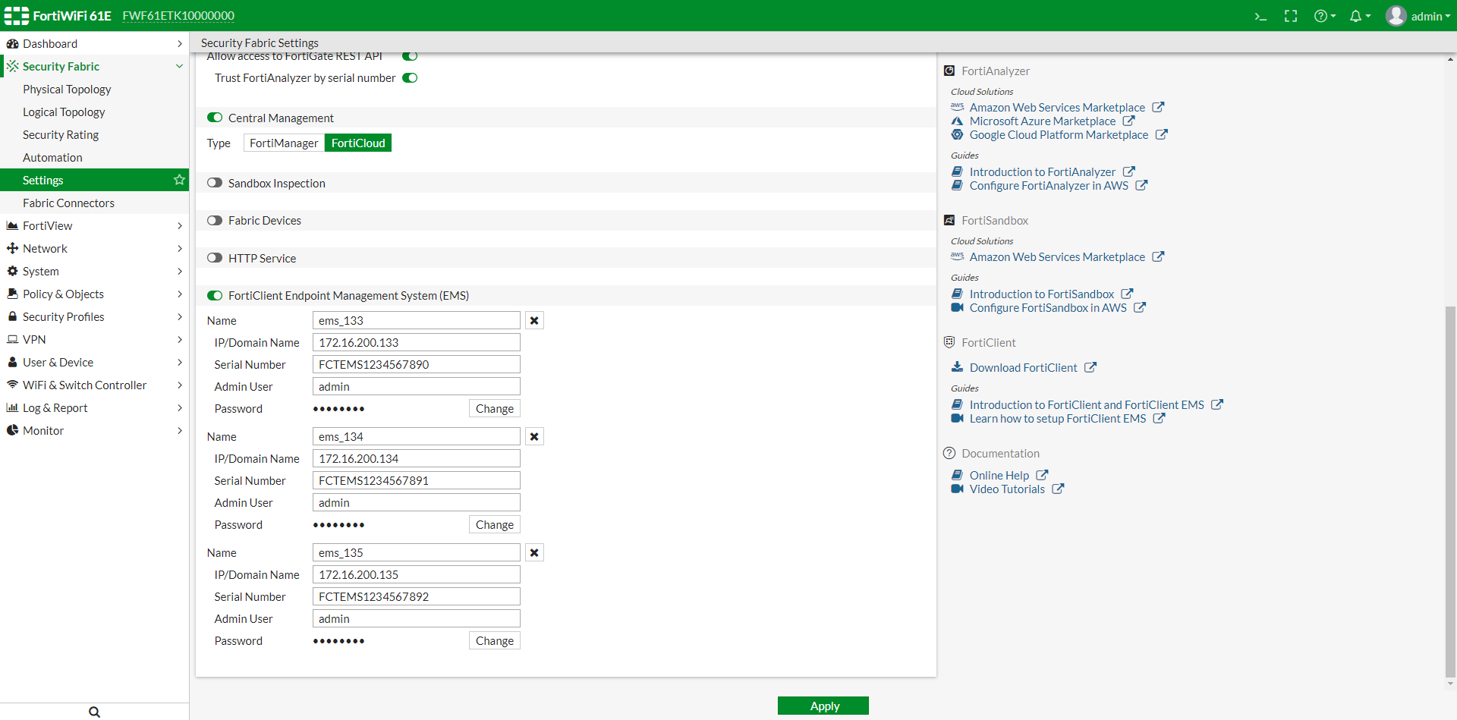Enable Sandbox Inspection toggle

pos(215,183)
